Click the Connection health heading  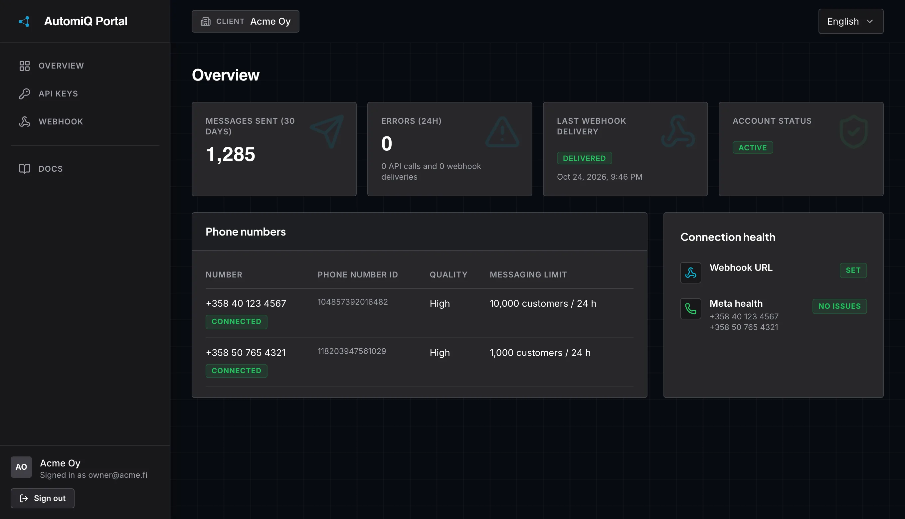tap(727, 237)
